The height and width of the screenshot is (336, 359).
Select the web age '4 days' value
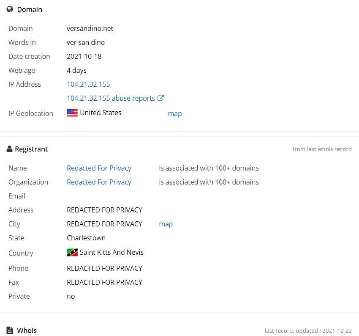77,70
